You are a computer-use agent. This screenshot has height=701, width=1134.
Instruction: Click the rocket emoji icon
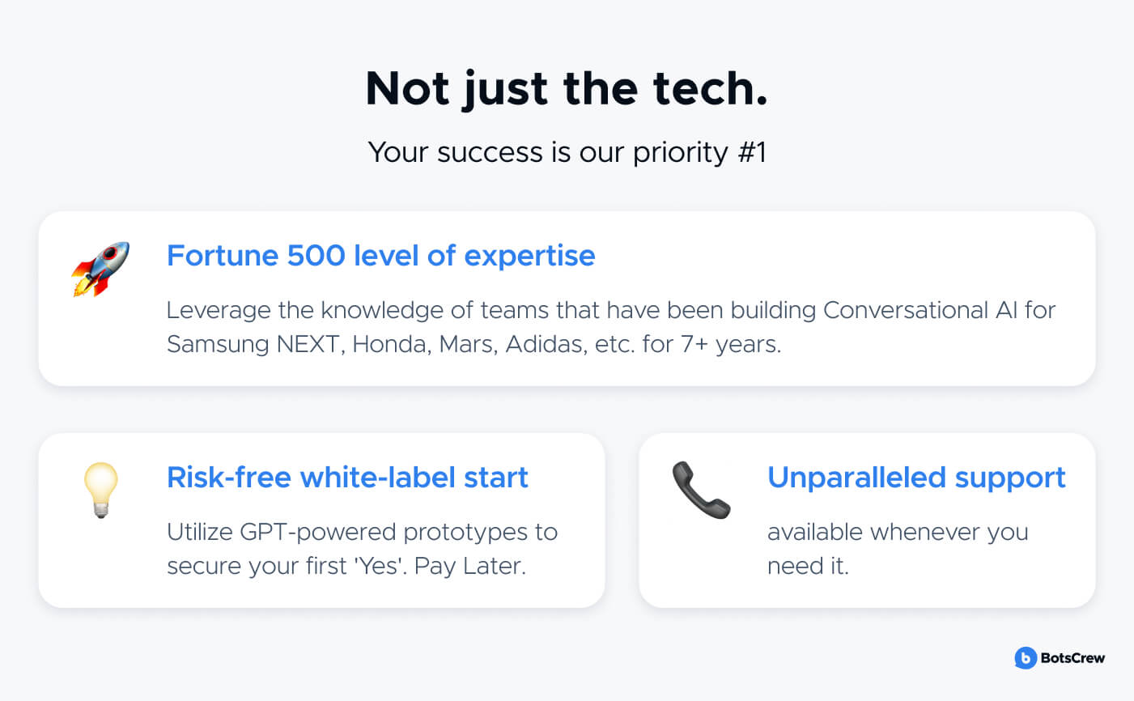click(x=100, y=270)
